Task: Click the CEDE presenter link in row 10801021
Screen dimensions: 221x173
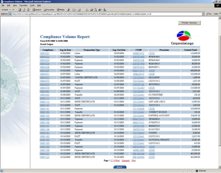Action: pyautogui.click(x=151, y=53)
